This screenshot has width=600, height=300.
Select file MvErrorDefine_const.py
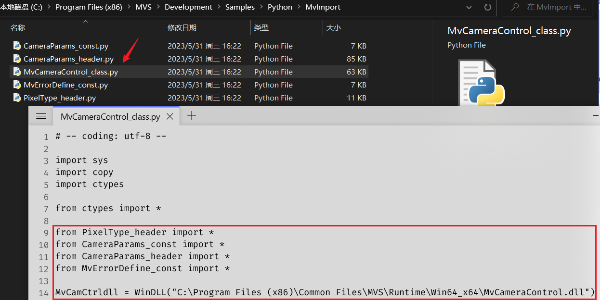click(65, 85)
